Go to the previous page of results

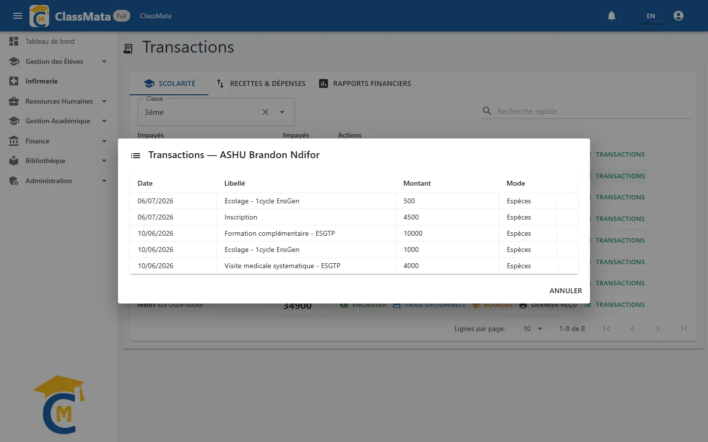pyautogui.click(x=632, y=329)
